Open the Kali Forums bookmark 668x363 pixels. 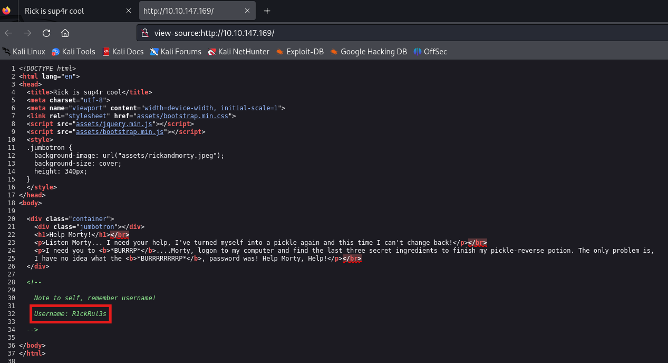(x=176, y=52)
